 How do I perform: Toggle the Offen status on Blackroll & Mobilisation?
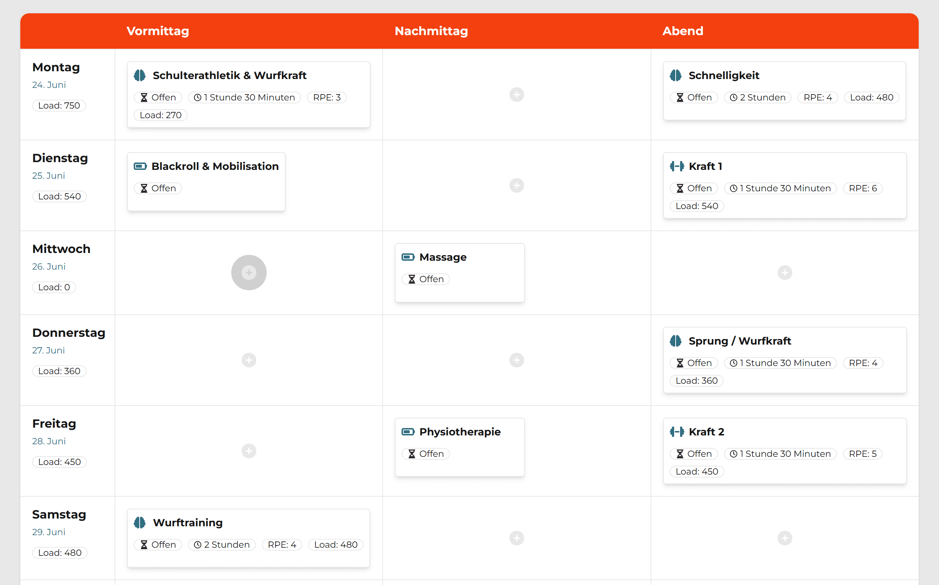(x=157, y=188)
